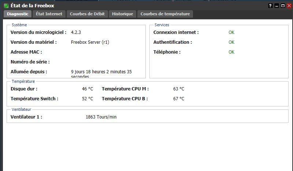The width and height of the screenshot is (293, 171).
Task: Click the Allumée depuis label
Action: 29,72
